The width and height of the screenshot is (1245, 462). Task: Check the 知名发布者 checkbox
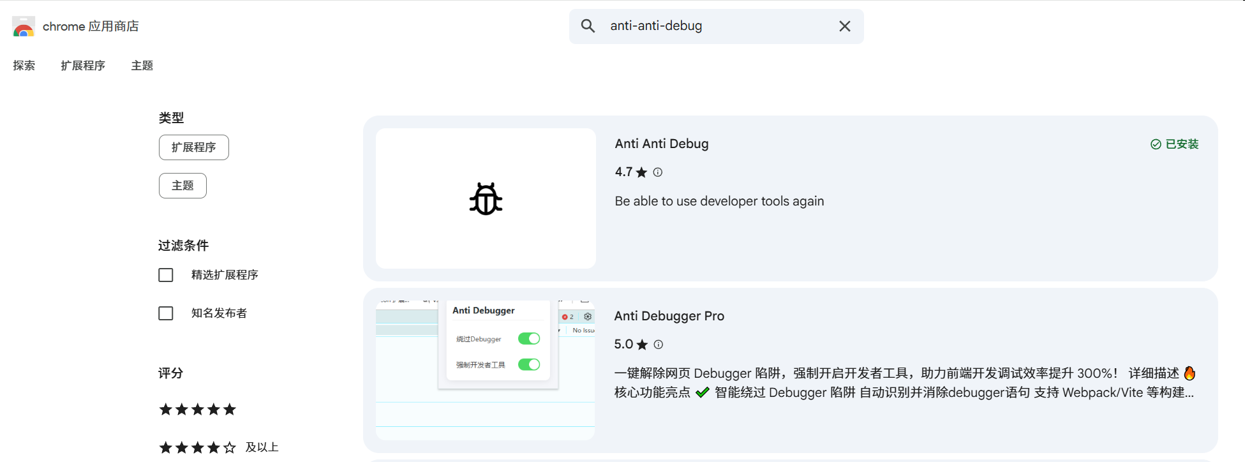tap(166, 313)
